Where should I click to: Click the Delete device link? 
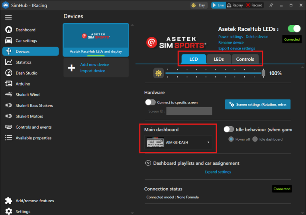coord(257,37)
